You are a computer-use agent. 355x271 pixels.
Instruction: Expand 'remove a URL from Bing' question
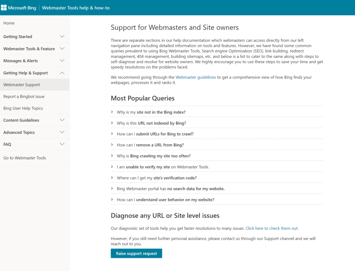(x=150, y=145)
